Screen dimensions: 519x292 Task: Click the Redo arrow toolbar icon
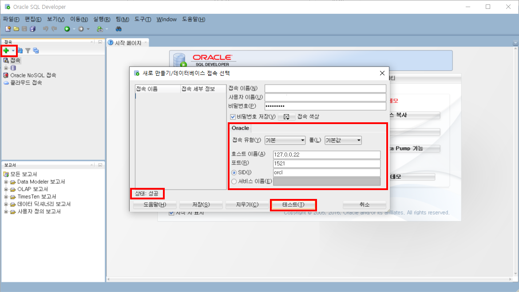54,29
